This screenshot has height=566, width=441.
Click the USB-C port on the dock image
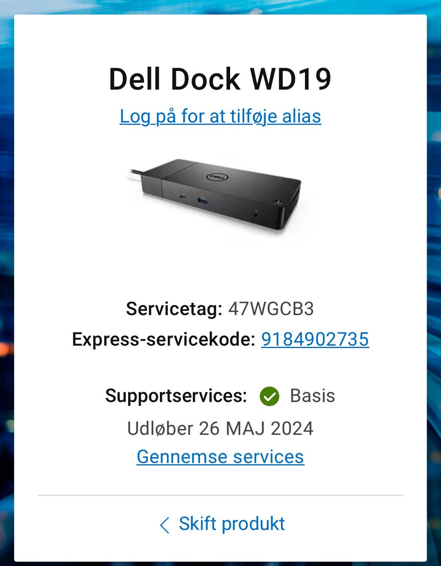(183, 197)
